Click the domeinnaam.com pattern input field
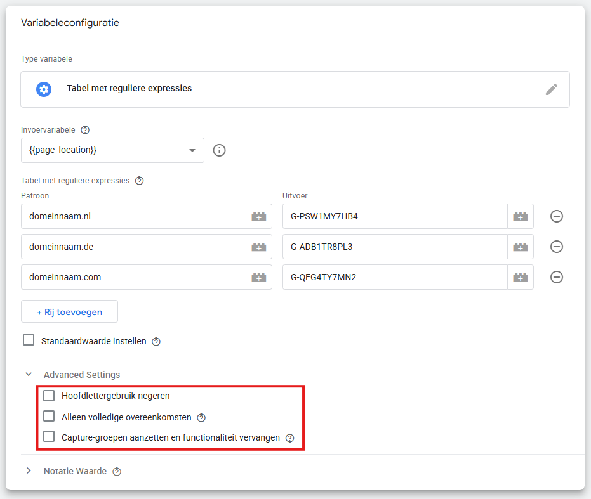 pyautogui.click(x=133, y=277)
